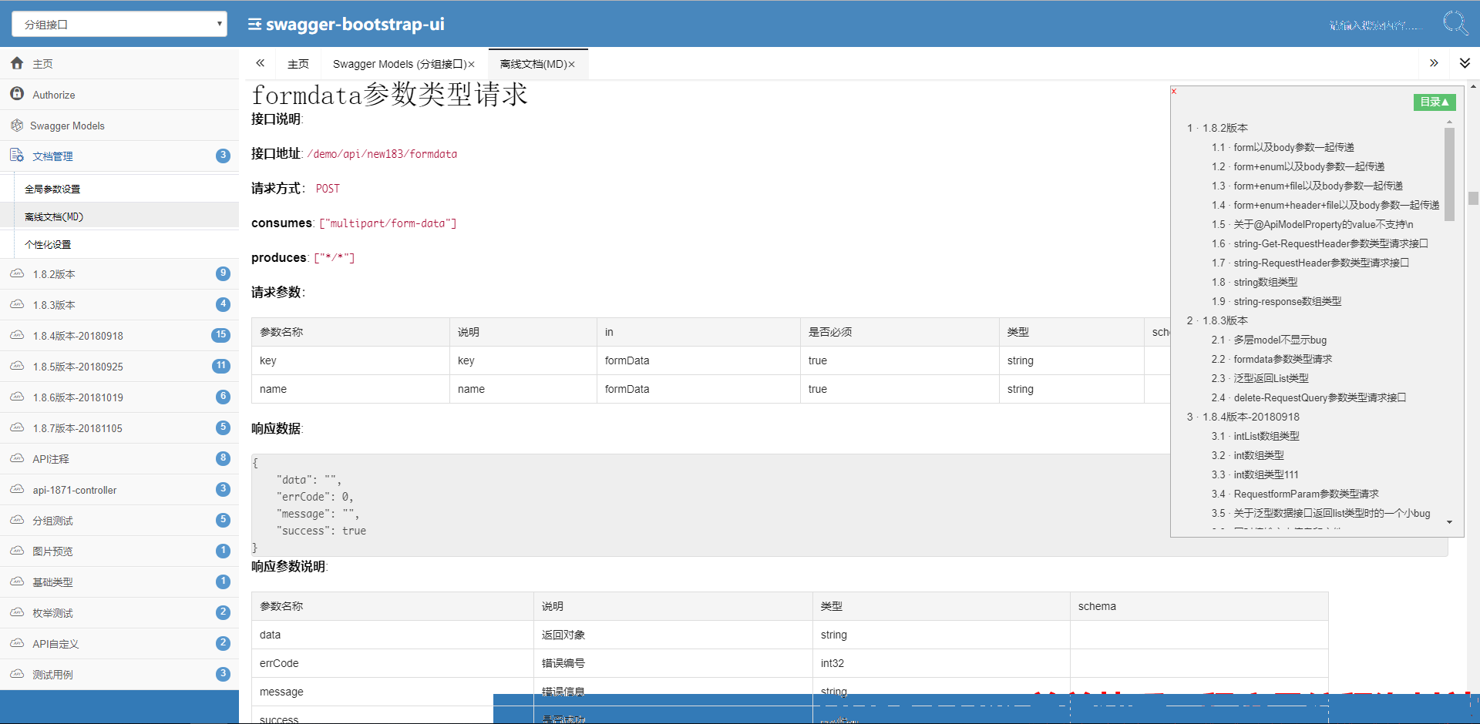Click the 文档管理 document icon

coord(17,155)
